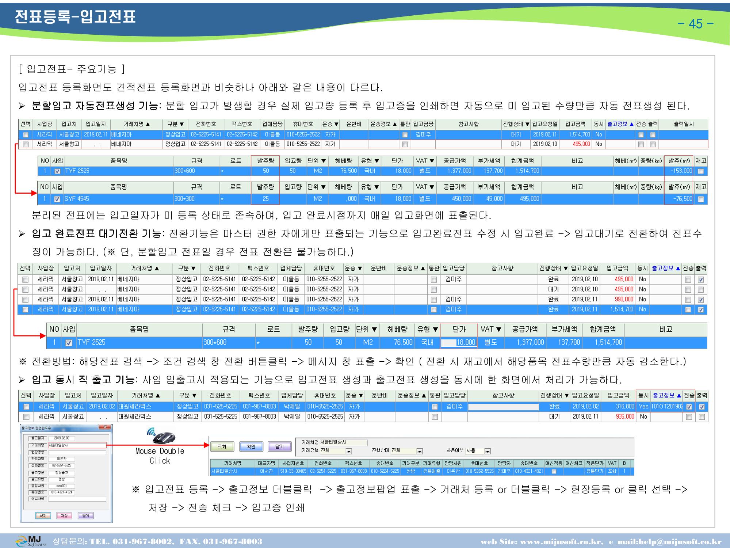The height and width of the screenshot is (548, 730).
Task: Click 참고사항 field in 출고정보 popup
Action: (x=77, y=499)
